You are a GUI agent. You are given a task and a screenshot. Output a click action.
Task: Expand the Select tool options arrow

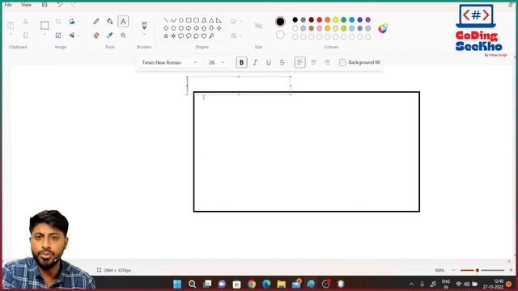(x=45, y=35)
